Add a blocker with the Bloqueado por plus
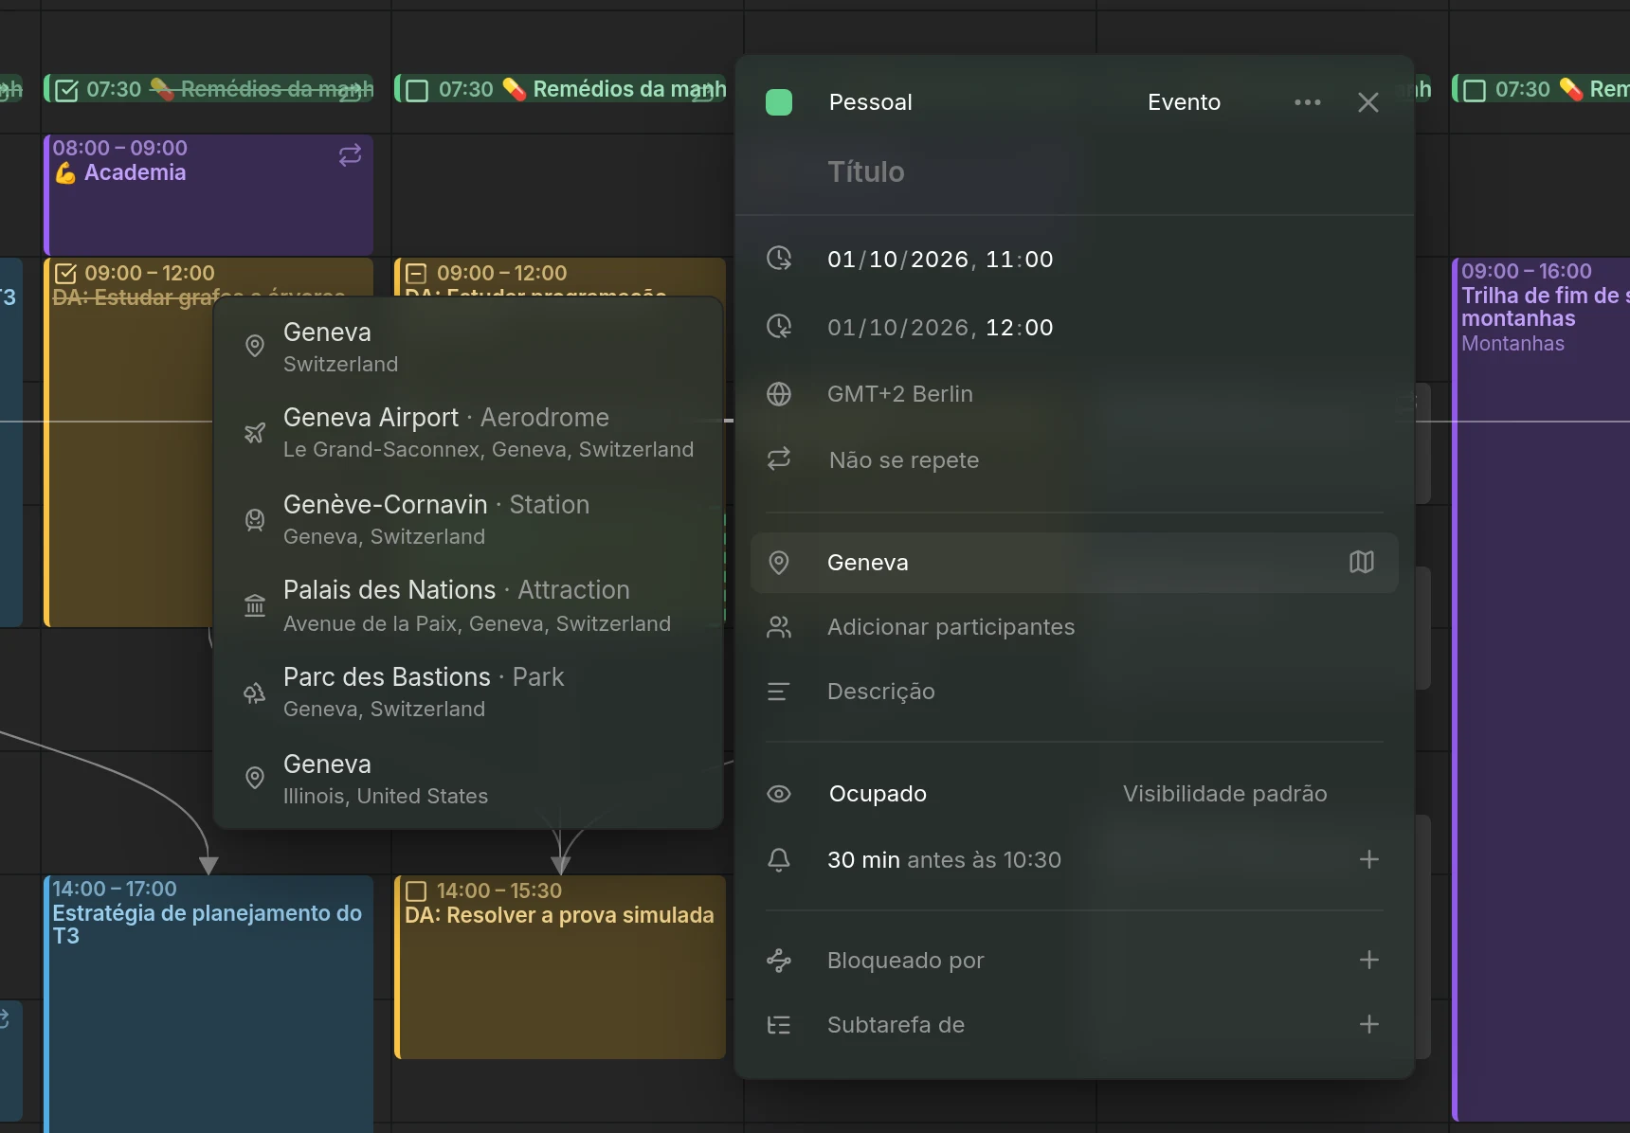The height and width of the screenshot is (1133, 1630). tap(1368, 960)
